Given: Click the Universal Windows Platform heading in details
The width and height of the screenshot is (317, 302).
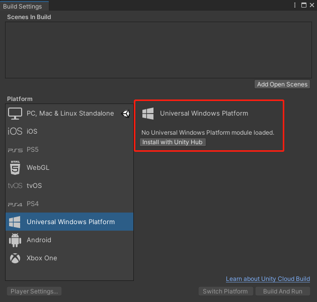Looking at the screenshot, I should coord(204,114).
